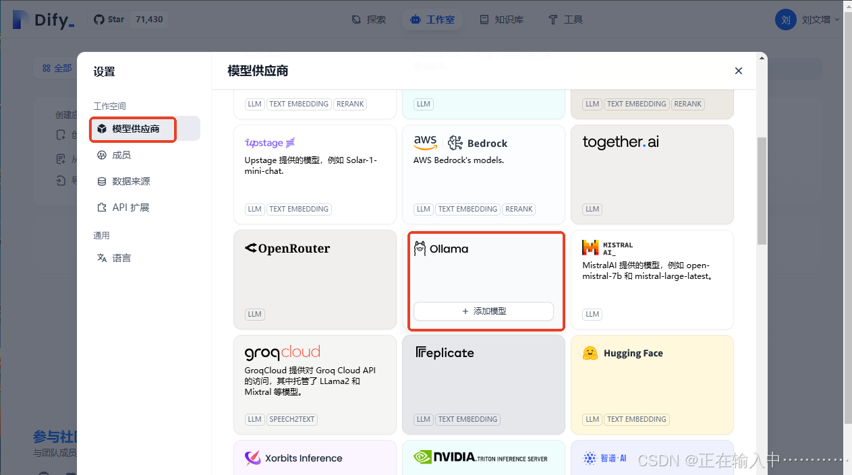This screenshot has width=852, height=475.
Task: Close the settings dialog
Action: point(739,71)
